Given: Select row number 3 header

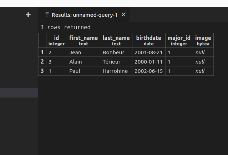Looking at the screenshot, I should pos(42,71).
